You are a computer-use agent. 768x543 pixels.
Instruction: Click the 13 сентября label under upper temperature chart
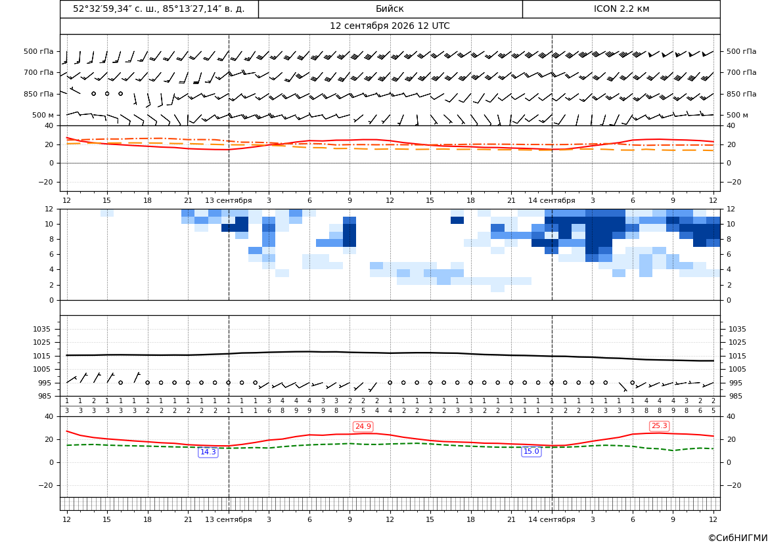point(228,200)
